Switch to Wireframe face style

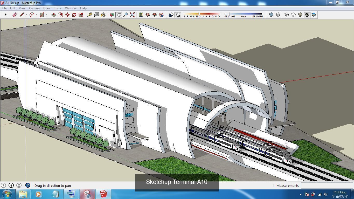(x=287, y=15)
